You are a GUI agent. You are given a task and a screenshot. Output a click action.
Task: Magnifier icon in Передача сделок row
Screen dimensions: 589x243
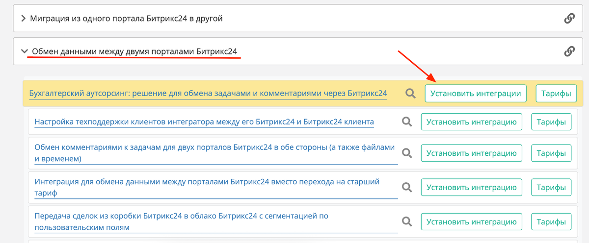pyautogui.click(x=406, y=221)
